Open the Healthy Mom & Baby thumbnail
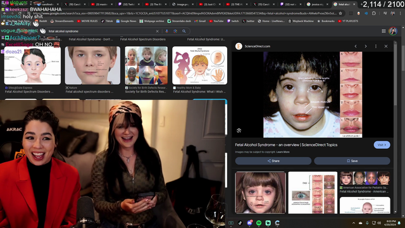Viewport: 405px width, 228px height. (200, 65)
